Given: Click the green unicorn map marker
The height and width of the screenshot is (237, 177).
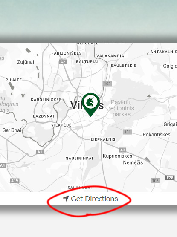Looking at the screenshot, I should [91, 104].
